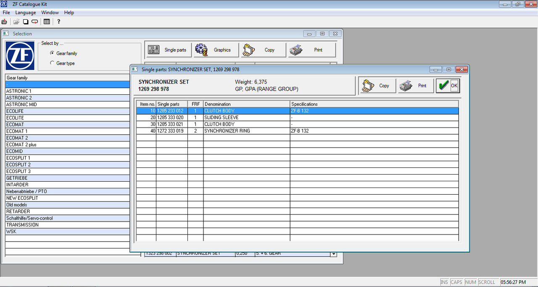The width and height of the screenshot is (538, 287).
Task: Select Old models row
Action: pos(67,205)
